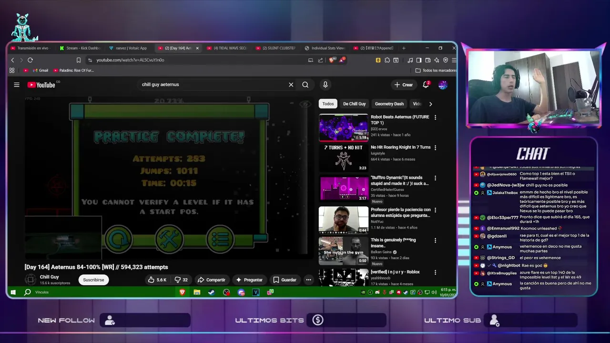Switch to the SILENT CLUBSTEP tab
The image size is (610, 343).
click(275, 48)
